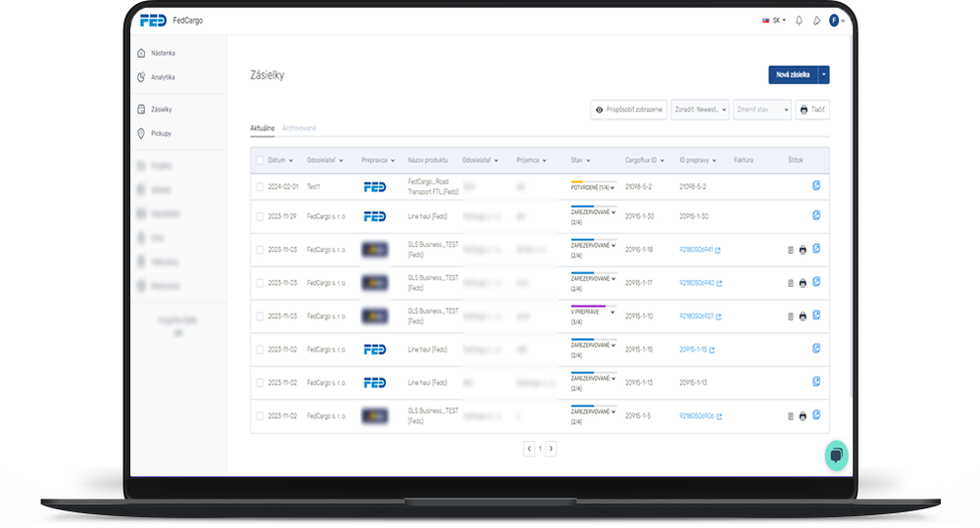This screenshot has width=980, height=528.
Task: Expand the Zoradiť Newest sort dropdown
Action: click(700, 110)
